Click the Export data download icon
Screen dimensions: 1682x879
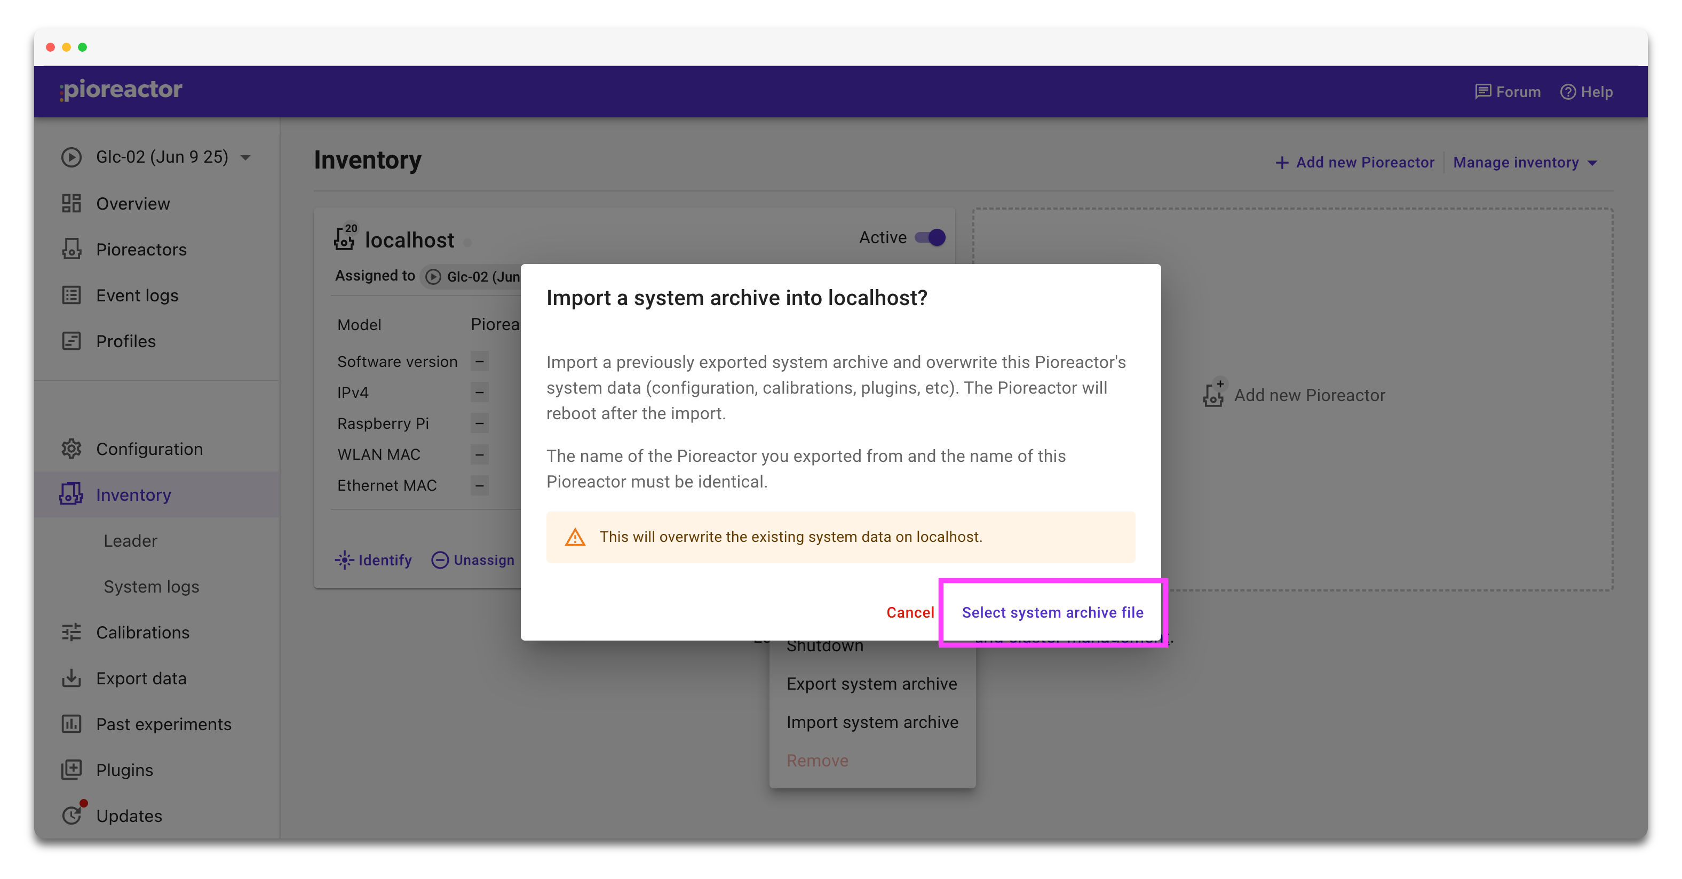coord(72,678)
